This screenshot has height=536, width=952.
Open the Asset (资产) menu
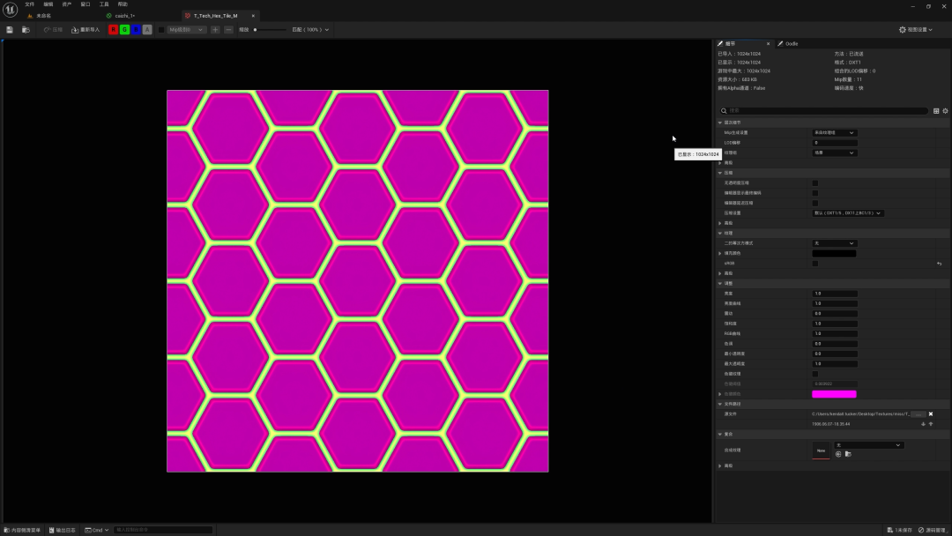pyautogui.click(x=67, y=4)
